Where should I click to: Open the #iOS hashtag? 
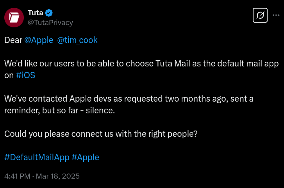[25, 75]
